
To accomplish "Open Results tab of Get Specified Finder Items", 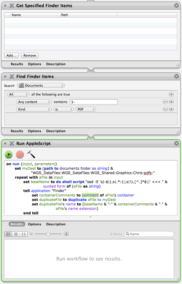I will click(x=17, y=64).
